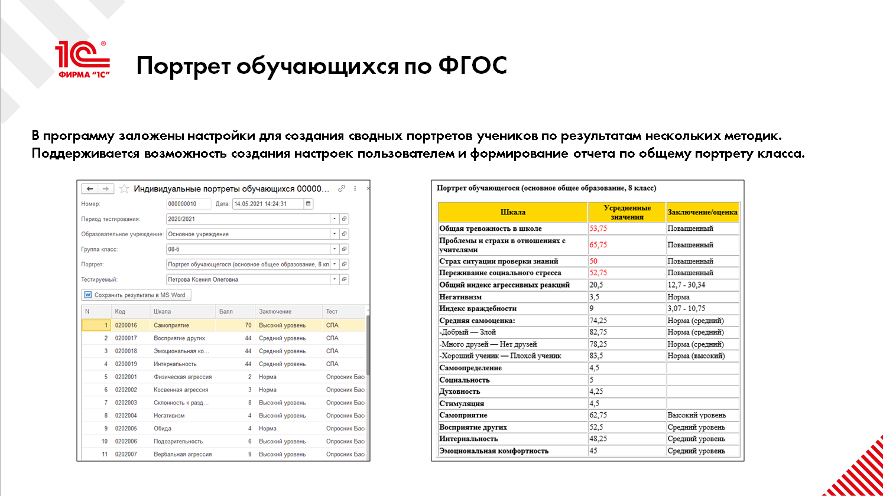Open the Портрет linked record icon
Screen dimensions: 883x496
345,265
